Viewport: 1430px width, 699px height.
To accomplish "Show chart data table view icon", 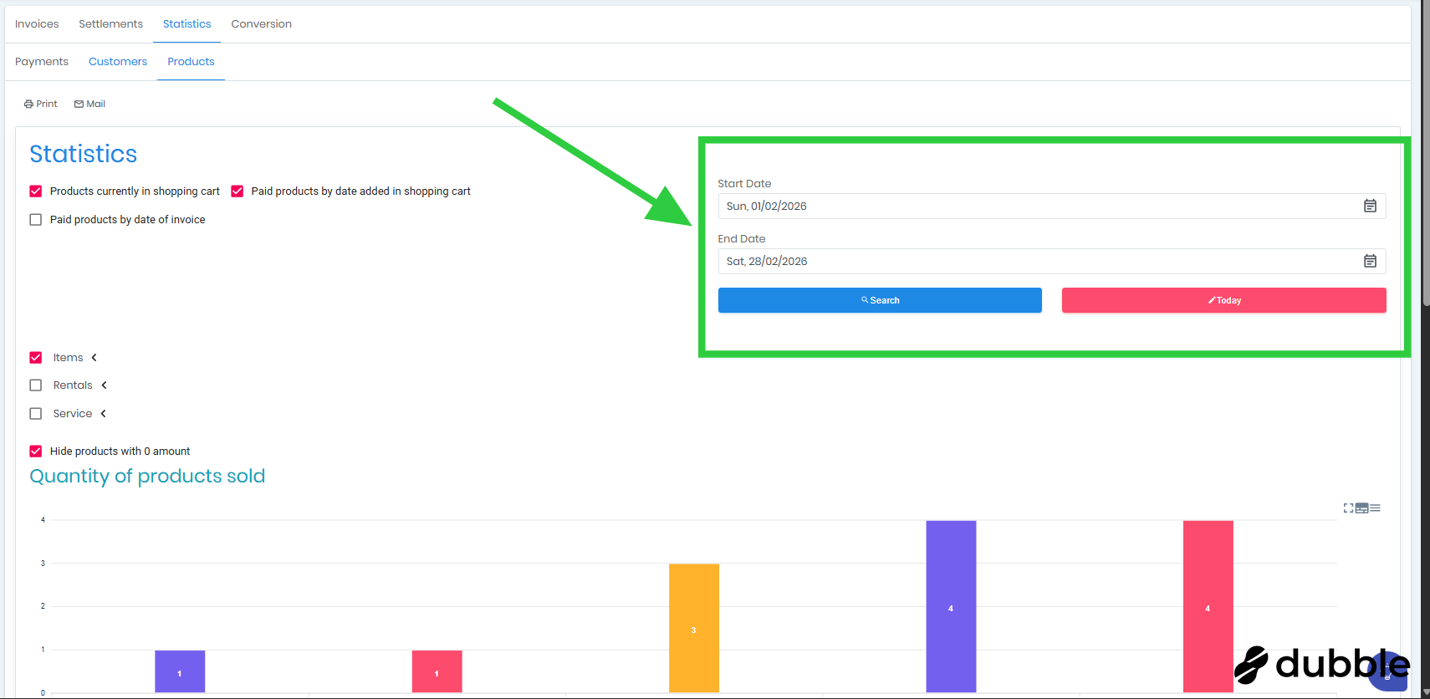I will point(1361,508).
